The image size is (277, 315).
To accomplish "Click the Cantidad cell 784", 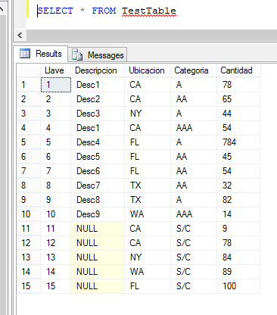I will click(x=238, y=142).
